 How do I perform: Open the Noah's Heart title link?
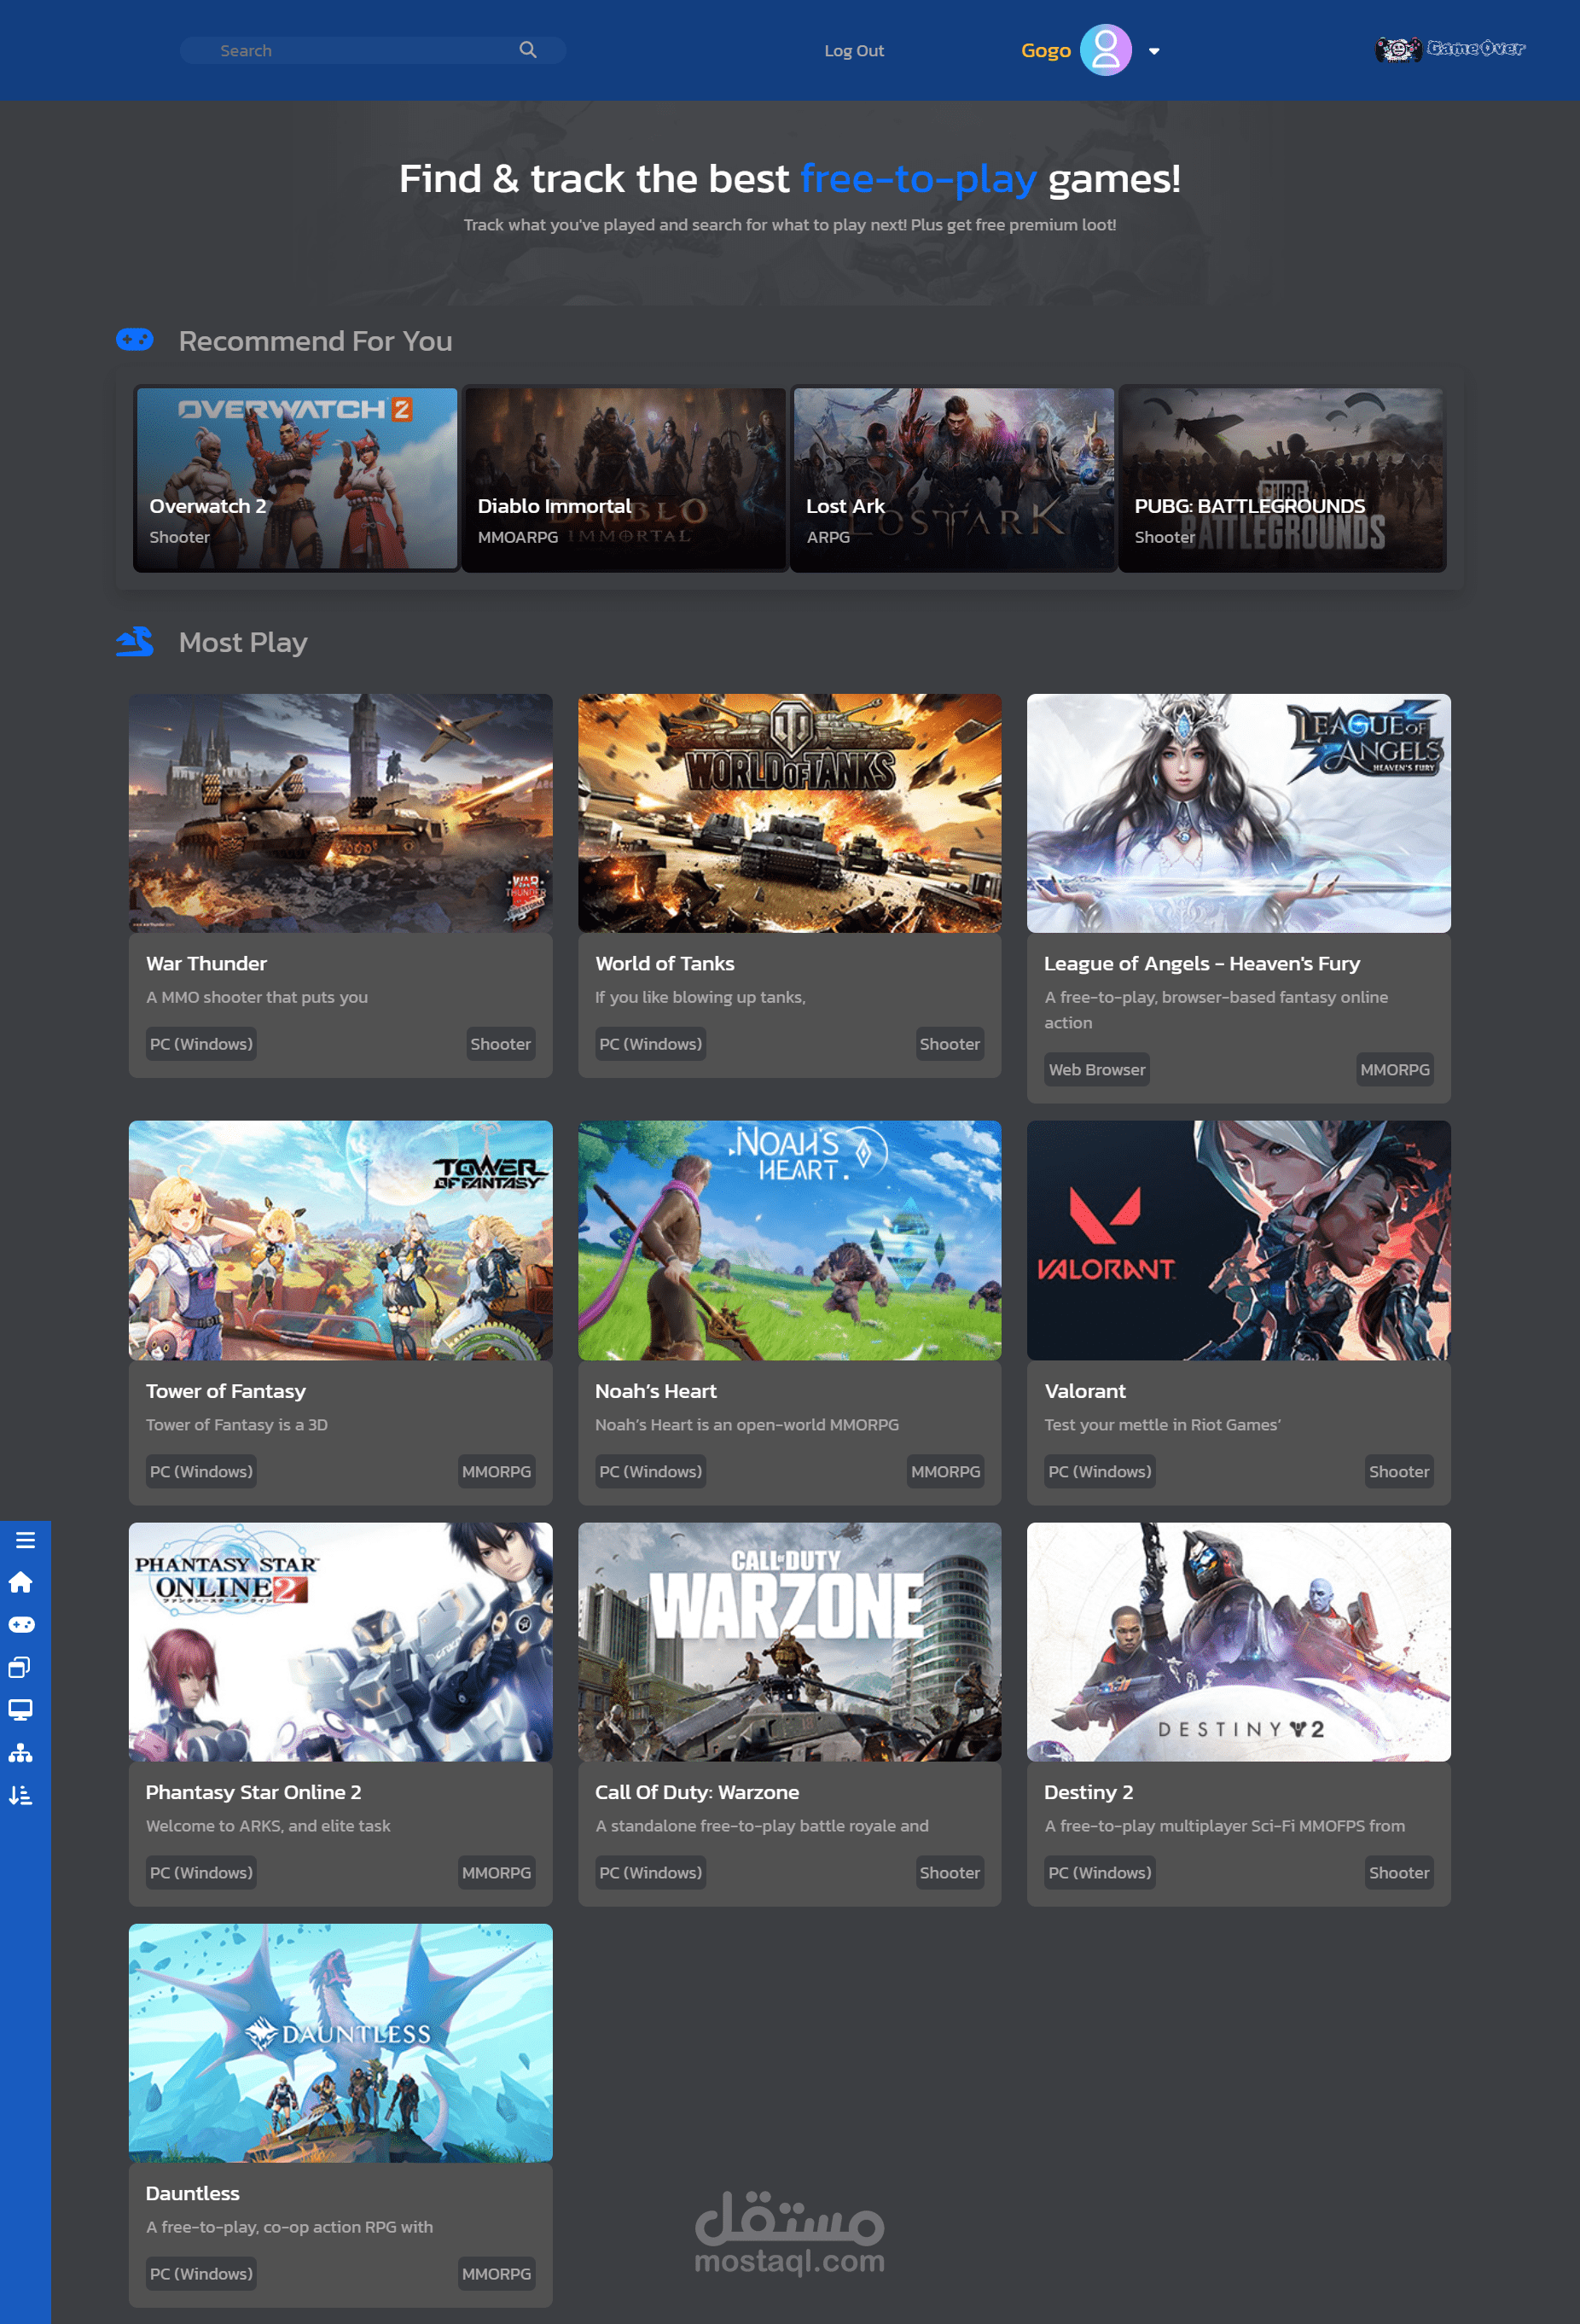tap(655, 1391)
